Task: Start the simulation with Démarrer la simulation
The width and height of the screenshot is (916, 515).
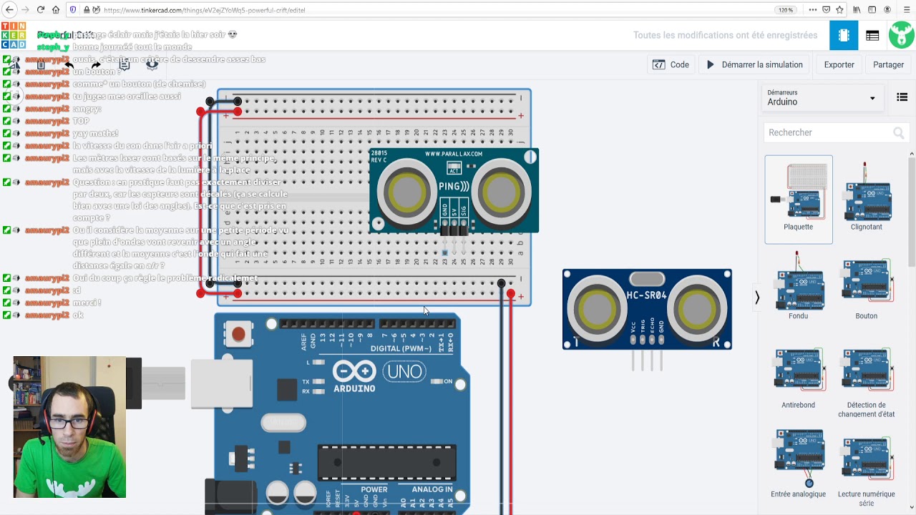Action: pos(754,64)
